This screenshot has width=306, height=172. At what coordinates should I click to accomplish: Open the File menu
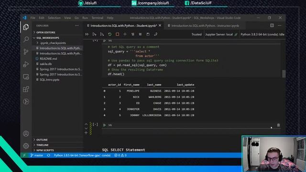33,18
